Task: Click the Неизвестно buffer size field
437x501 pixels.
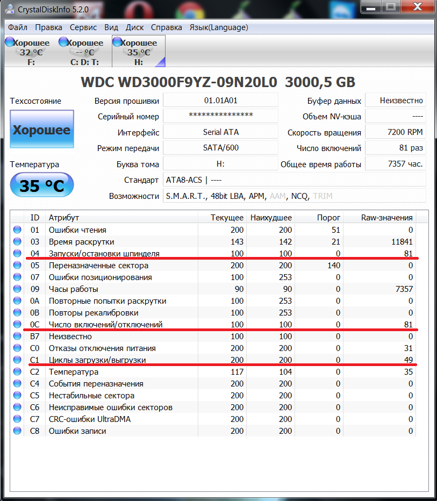Action: [x=396, y=101]
